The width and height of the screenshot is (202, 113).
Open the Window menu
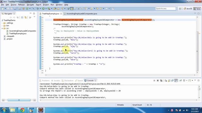pyautogui.click(x=59, y=5)
